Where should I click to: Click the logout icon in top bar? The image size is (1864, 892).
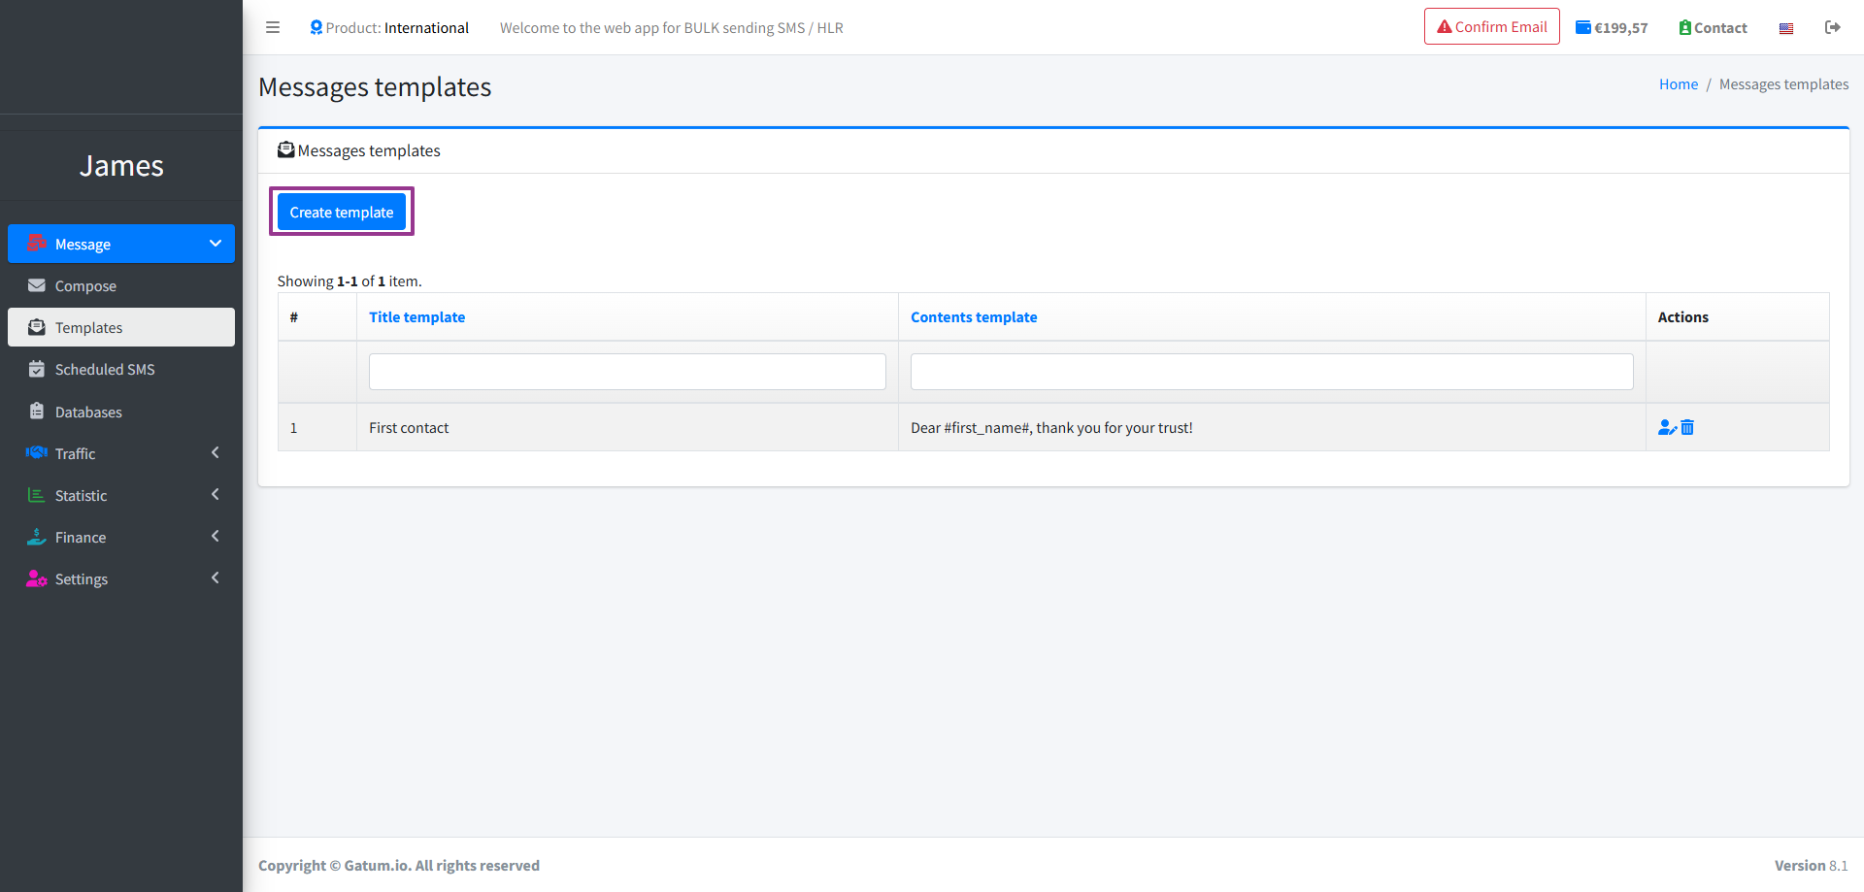(x=1832, y=27)
